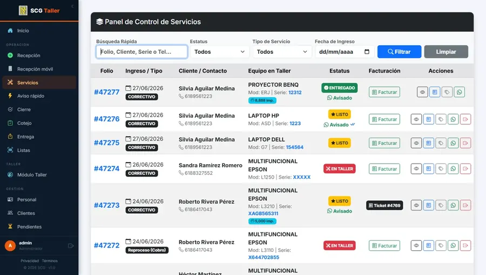Click the Filtrar button

click(x=399, y=52)
